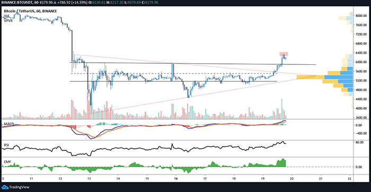Click the 5200.00 price axis label

(361, 81)
